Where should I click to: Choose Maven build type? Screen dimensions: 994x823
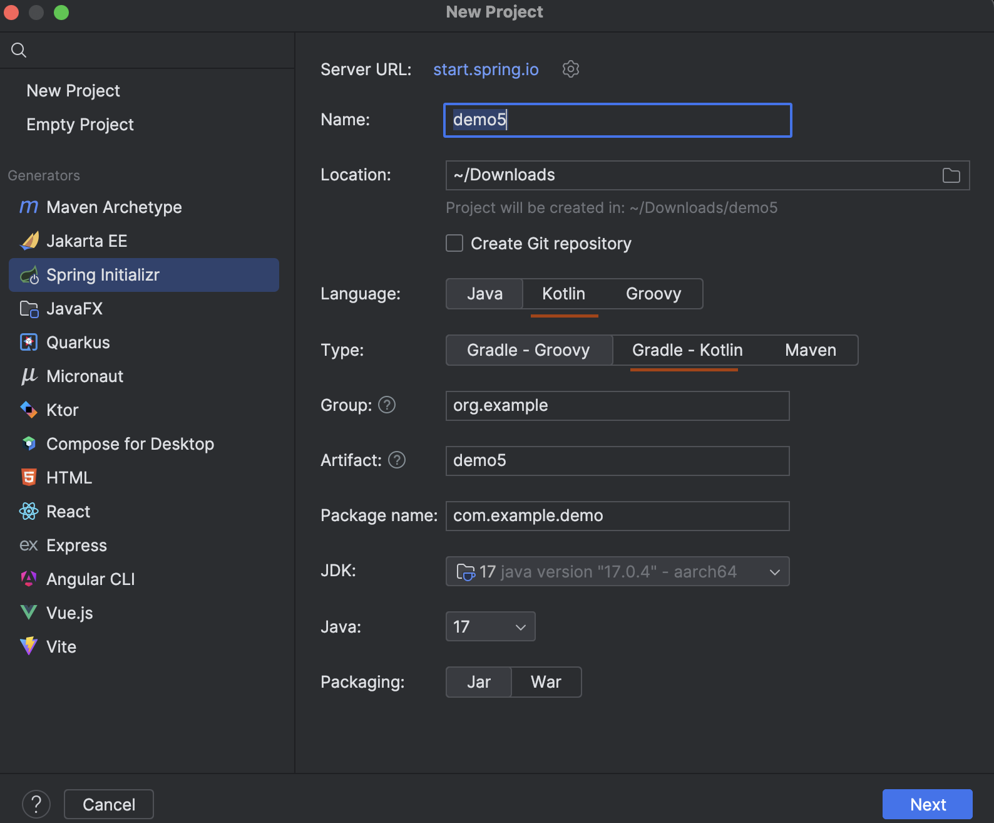coord(811,350)
